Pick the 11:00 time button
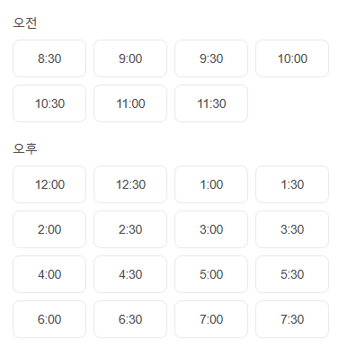 click(x=130, y=103)
